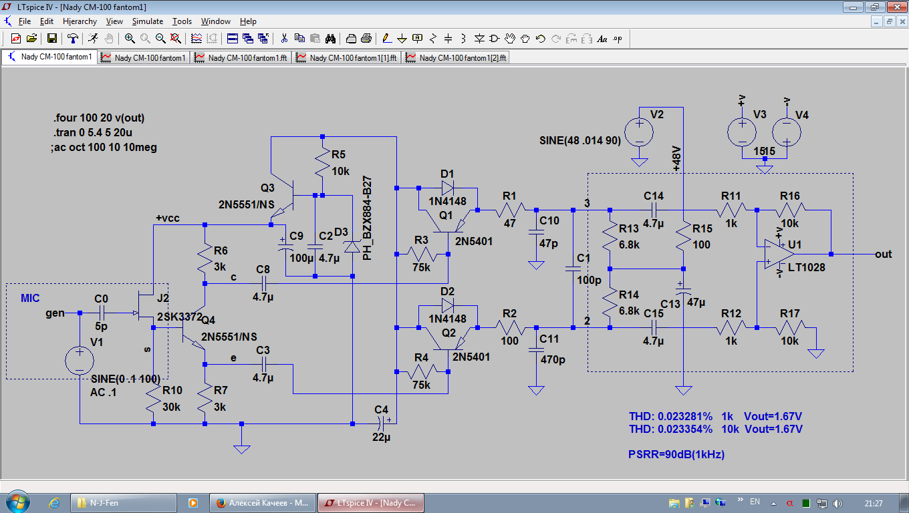Click the 'SINE(48 .014 90)' source value

(x=580, y=142)
